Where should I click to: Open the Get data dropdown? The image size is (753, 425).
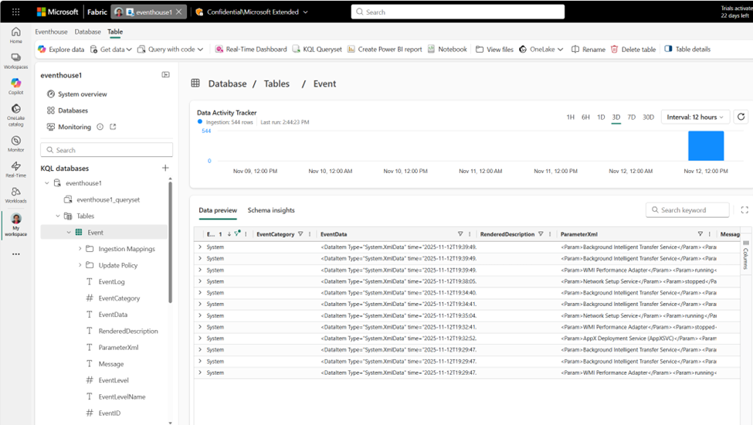tap(111, 49)
